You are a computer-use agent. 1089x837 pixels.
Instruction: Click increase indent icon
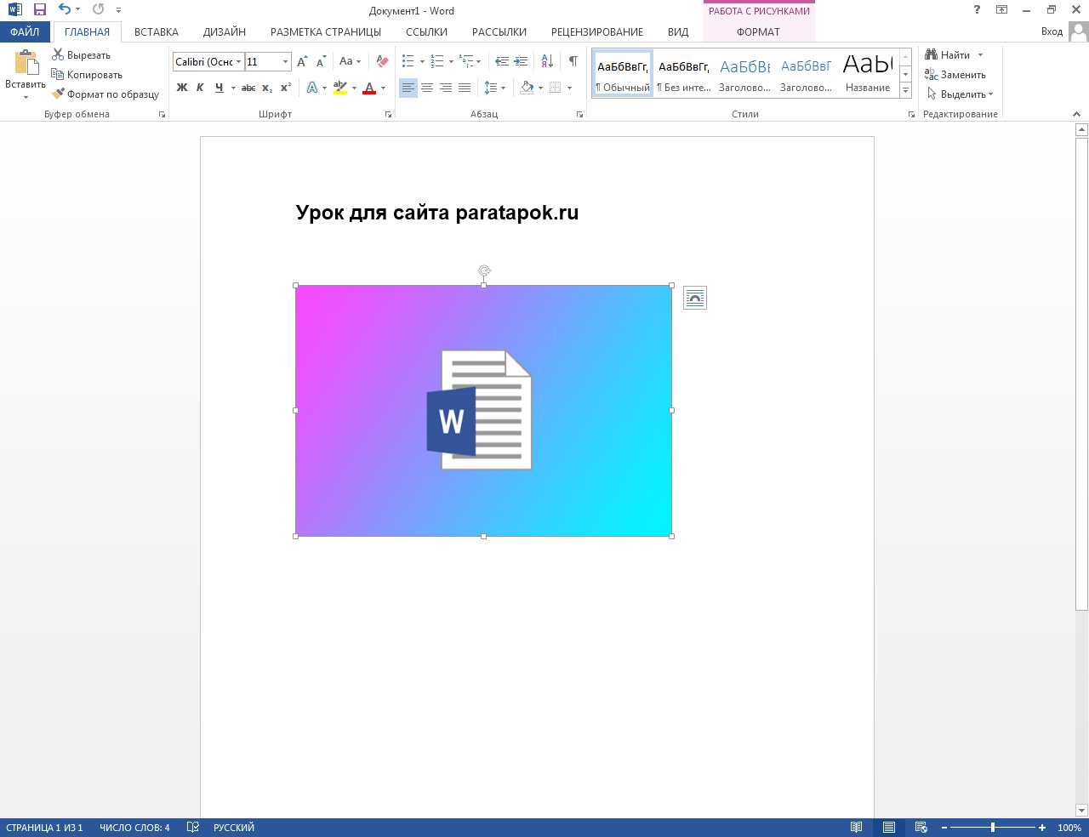[x=521, y=61]
